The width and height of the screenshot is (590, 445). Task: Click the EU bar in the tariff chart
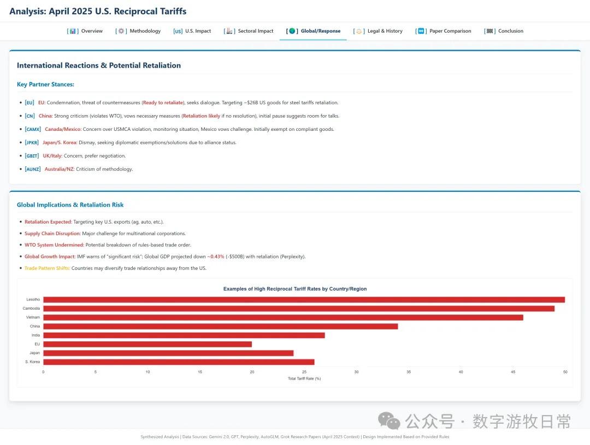click(x=147, y=344)
